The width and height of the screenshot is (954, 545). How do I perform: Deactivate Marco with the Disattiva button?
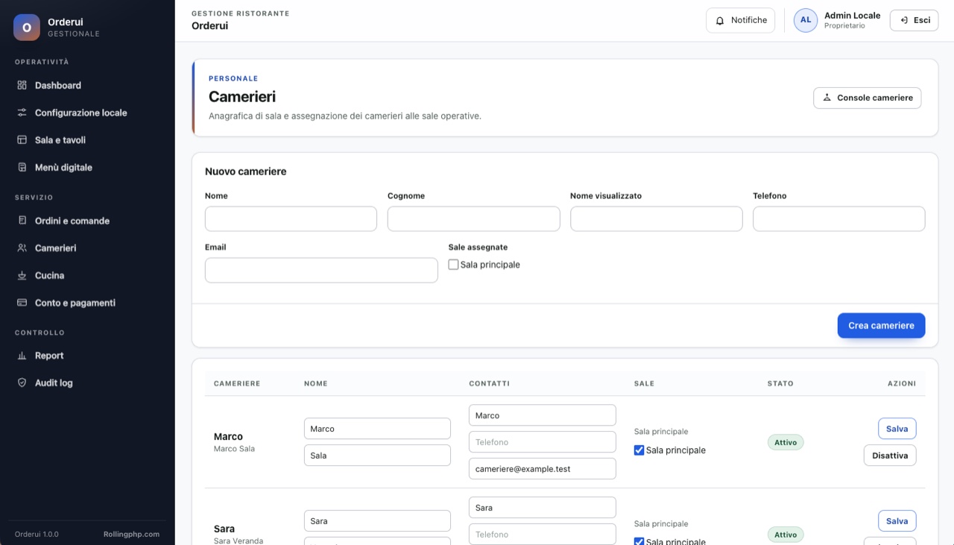point(890,456)
